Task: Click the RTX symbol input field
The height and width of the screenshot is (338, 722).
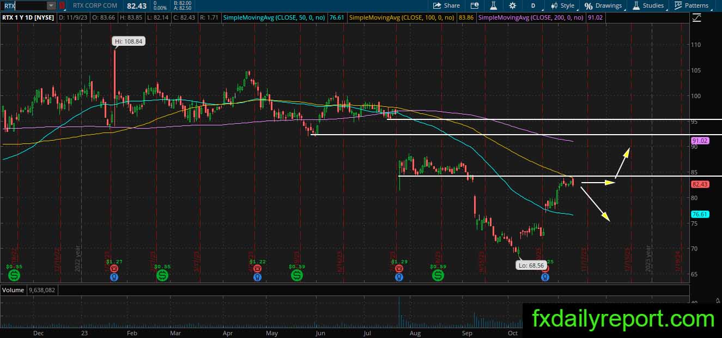Action: tap(23, 5)
